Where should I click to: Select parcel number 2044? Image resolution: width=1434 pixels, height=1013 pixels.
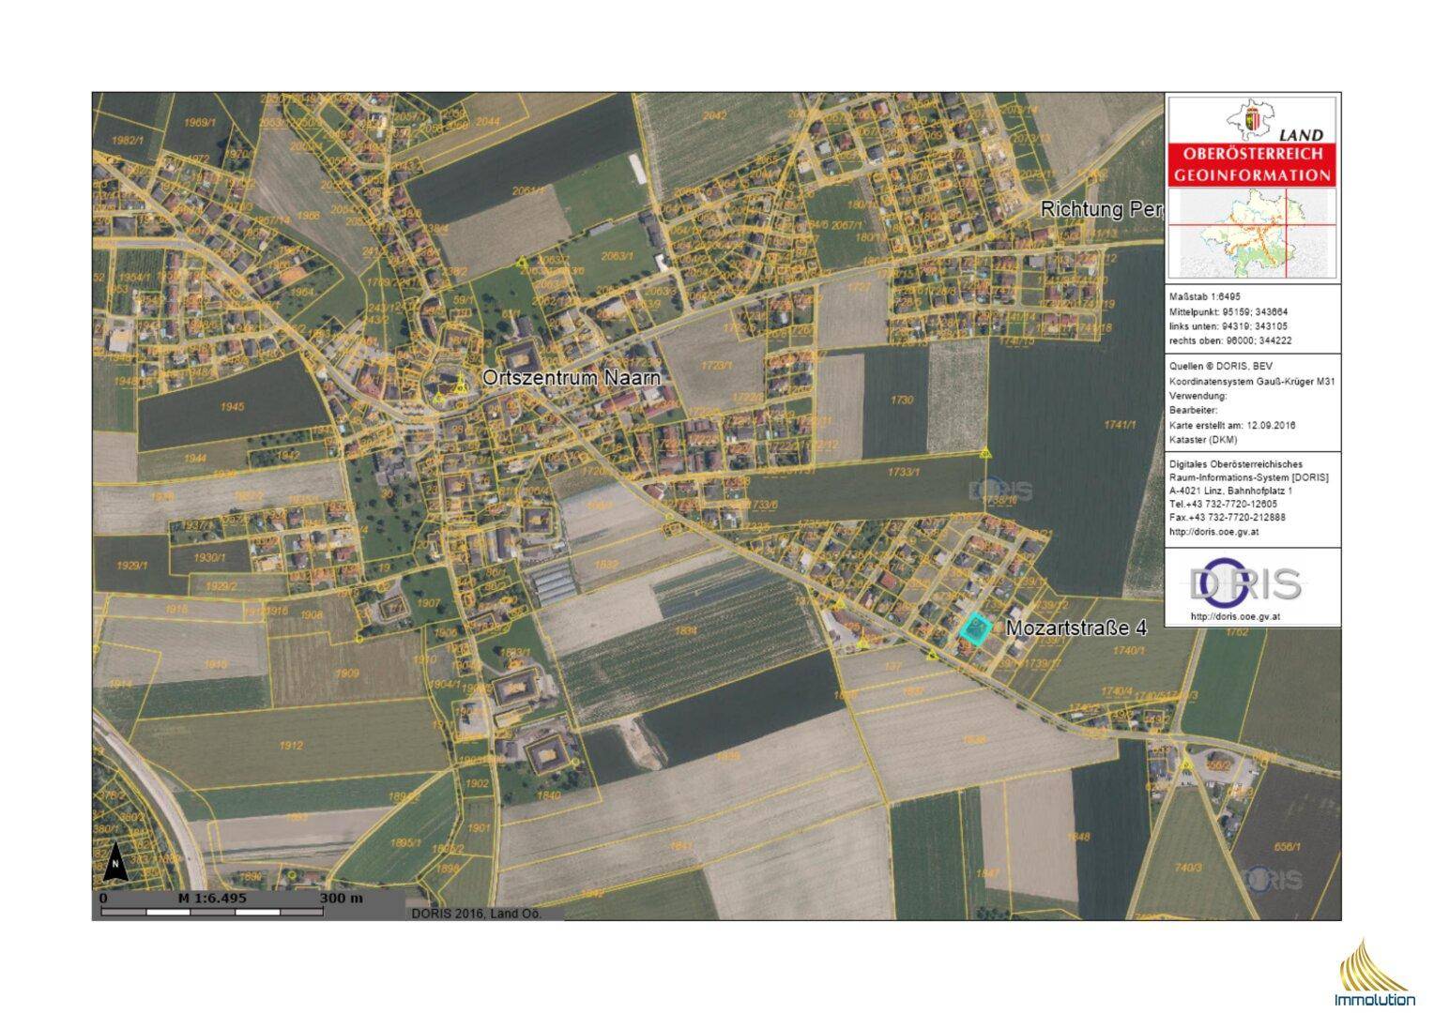coord(488,121)
